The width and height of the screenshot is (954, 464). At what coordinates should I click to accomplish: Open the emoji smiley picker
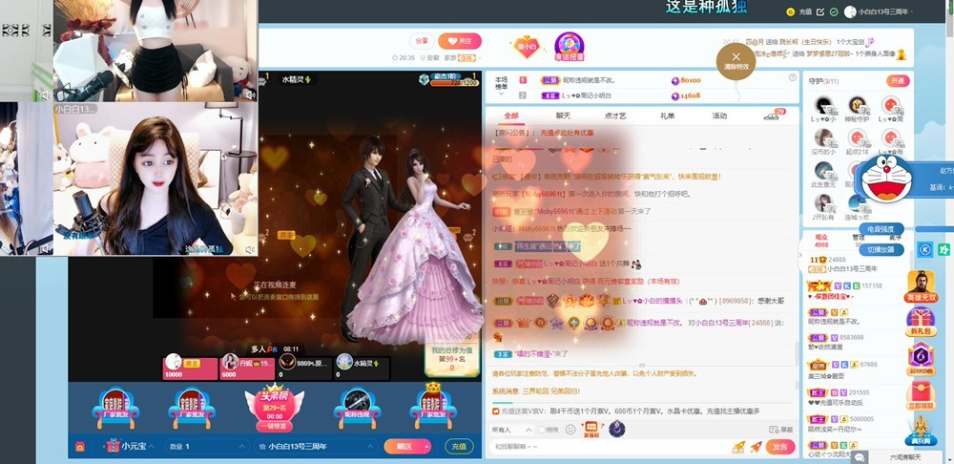[x=570, y=430]
